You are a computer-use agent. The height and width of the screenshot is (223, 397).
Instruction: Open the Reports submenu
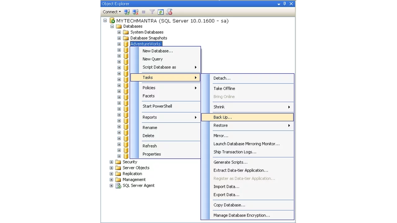coord(165,117)
